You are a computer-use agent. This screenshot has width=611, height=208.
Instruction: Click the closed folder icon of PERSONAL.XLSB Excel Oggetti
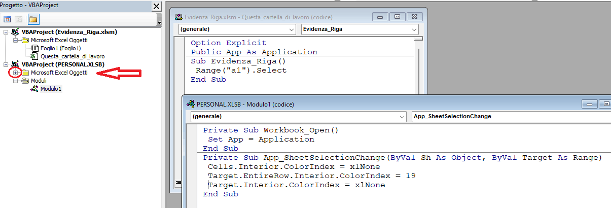click(25, 73)
